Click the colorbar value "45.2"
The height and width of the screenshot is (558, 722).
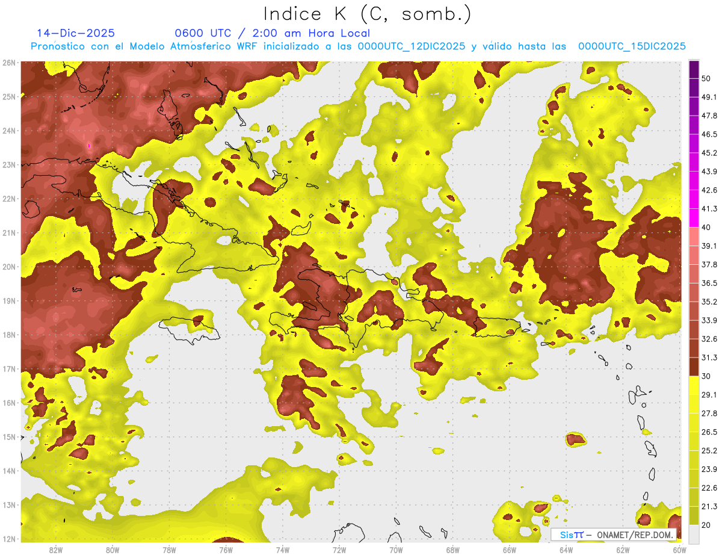click(x=709, y=153)
